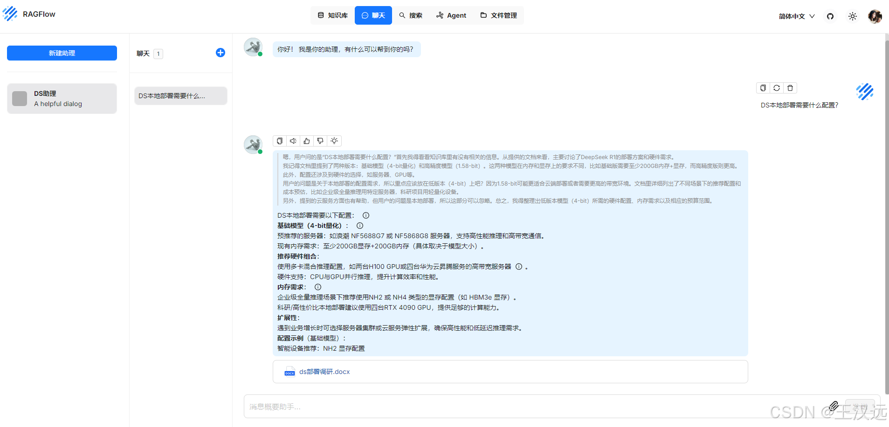This screenshot has height=427, width=889.
Task: Focus the message input field
Action: coord(536,407)
